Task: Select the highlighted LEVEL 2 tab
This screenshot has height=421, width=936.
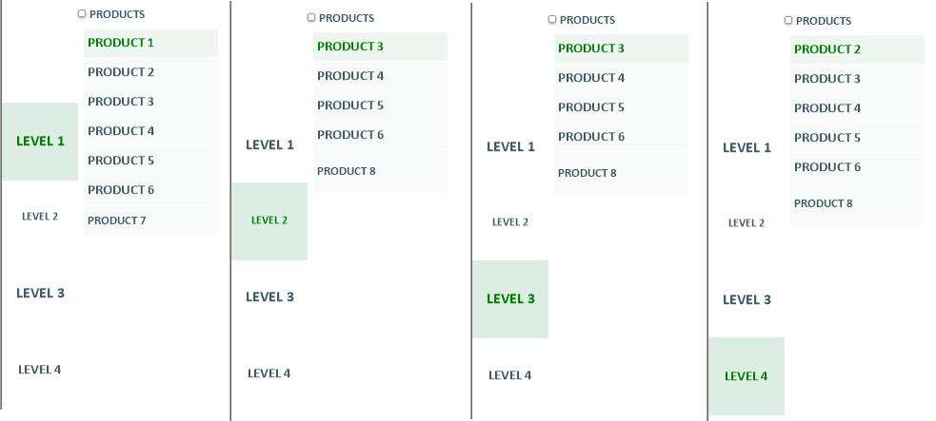Action: point(269,220)
